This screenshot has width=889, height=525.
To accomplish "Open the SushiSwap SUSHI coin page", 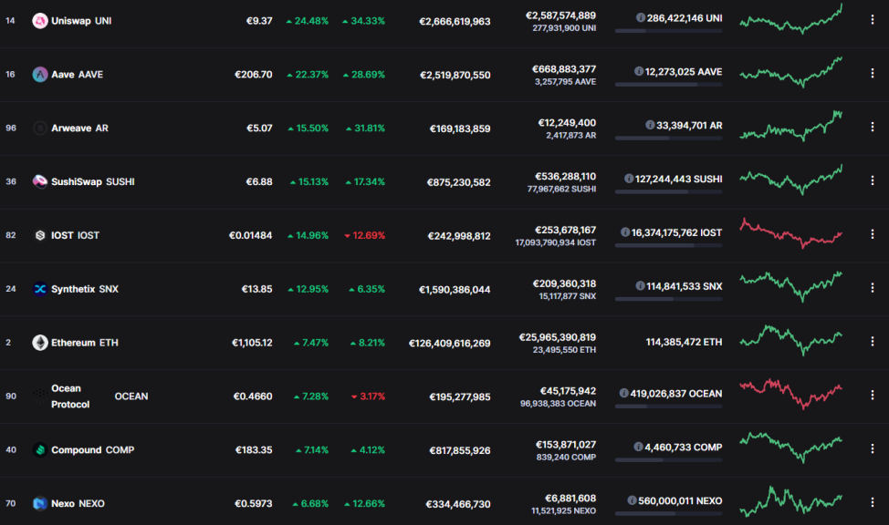I will coord(93,181).
